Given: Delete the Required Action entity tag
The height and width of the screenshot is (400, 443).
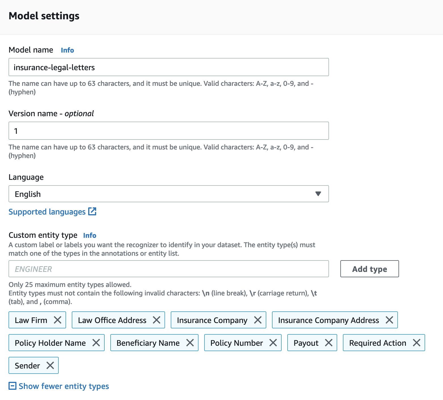Looking at the screenshot, I should pos(417,343).
